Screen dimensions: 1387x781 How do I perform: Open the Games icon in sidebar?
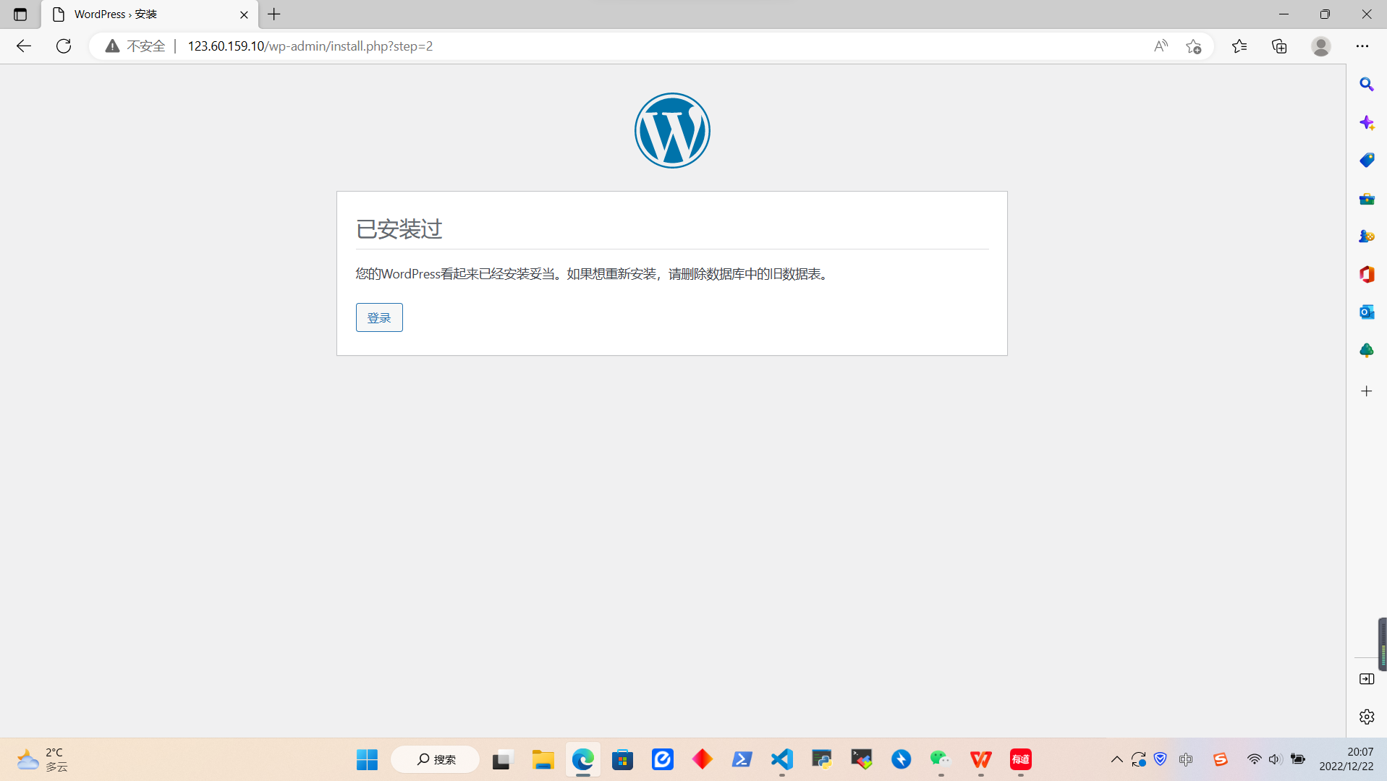pos(1367,236)
